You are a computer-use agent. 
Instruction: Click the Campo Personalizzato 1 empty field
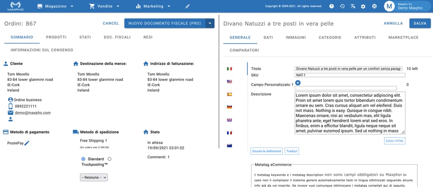coord(346,88)
